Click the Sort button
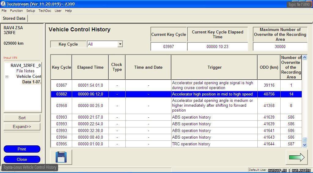Image resolution: width=313 pixels, height=173 pixels. (22, 118)
